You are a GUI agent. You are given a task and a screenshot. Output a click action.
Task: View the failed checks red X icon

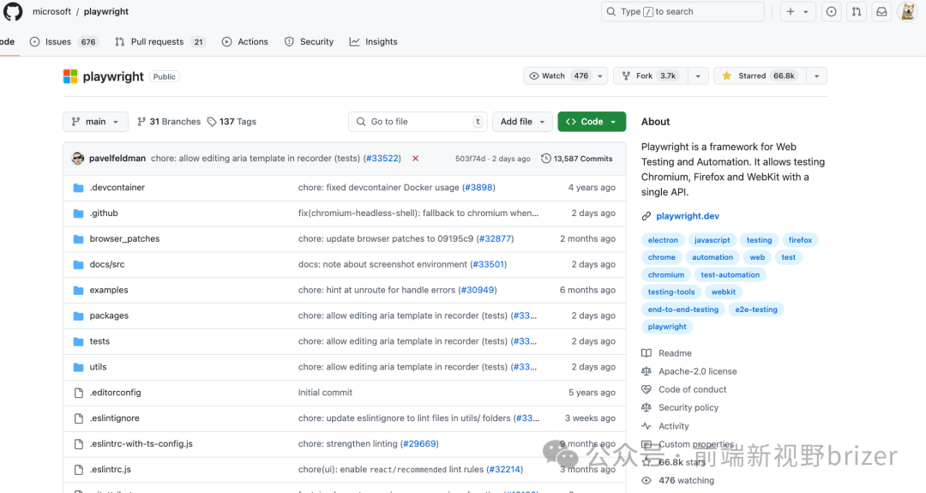[x=415, y=159]
